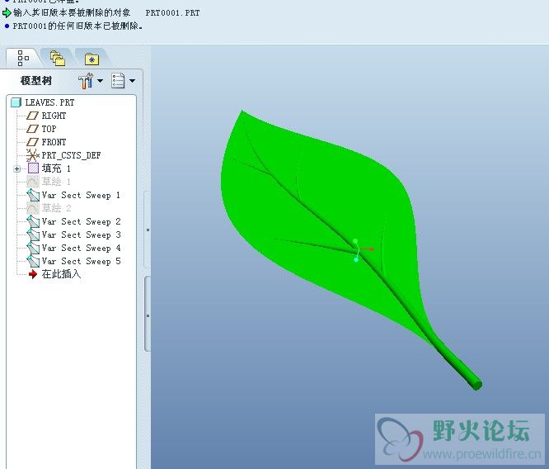This screenshot has height=469, width=549.
Task: Click the Var Sect Sweep 1 icon
Action: pyautogui.click(x=33, y=195)
